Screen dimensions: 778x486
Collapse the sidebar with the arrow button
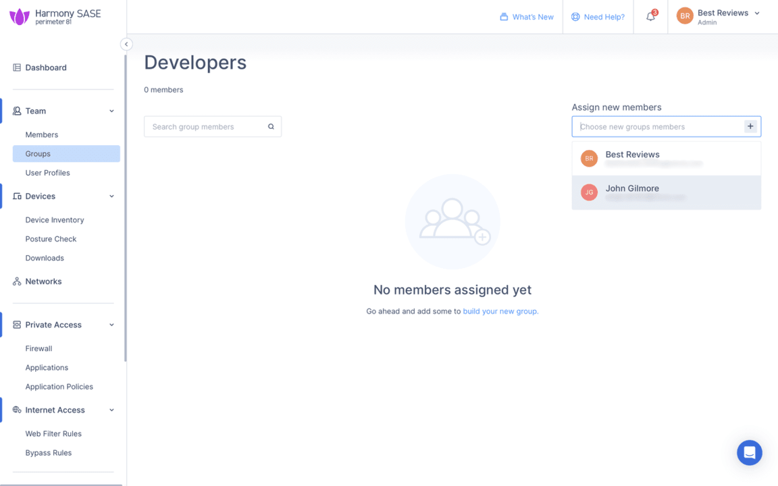click(126, 45)
